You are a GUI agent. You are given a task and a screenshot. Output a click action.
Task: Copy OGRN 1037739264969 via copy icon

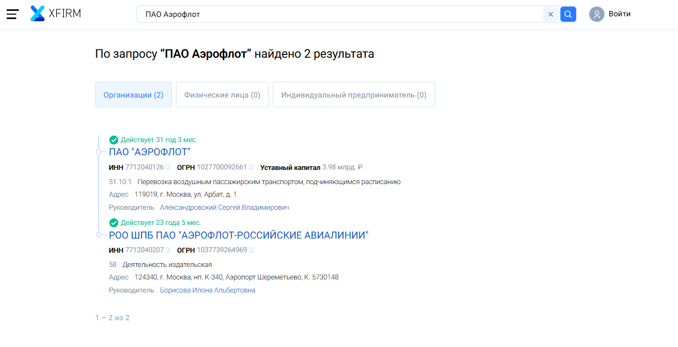tap(251, 251)
